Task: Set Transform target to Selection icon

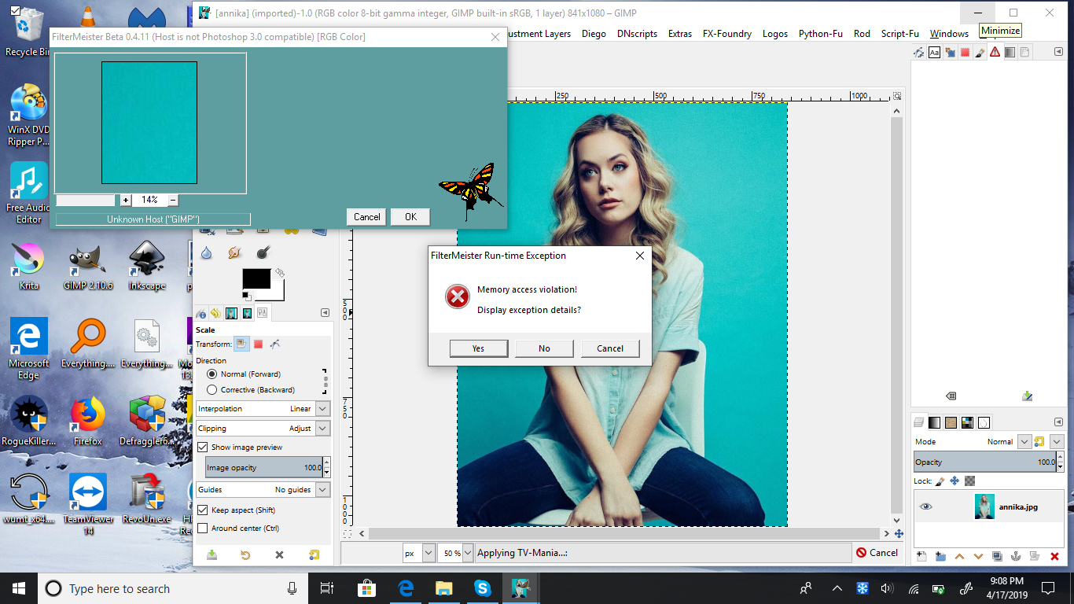Action: coord(258,344)
